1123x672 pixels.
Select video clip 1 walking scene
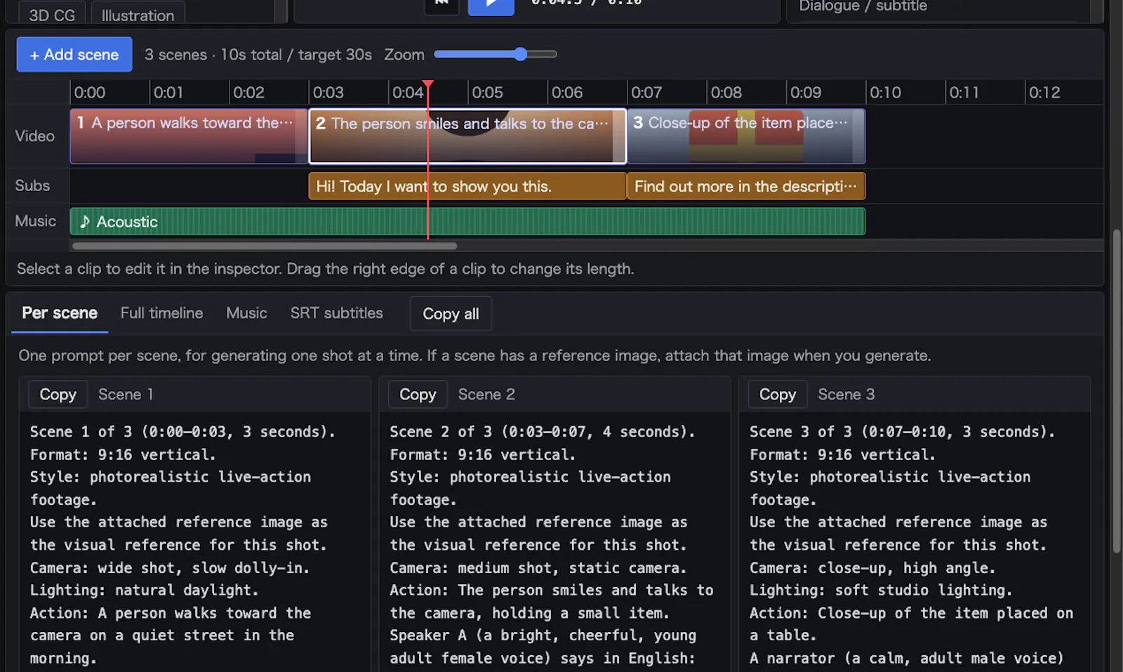pos(189,136)
